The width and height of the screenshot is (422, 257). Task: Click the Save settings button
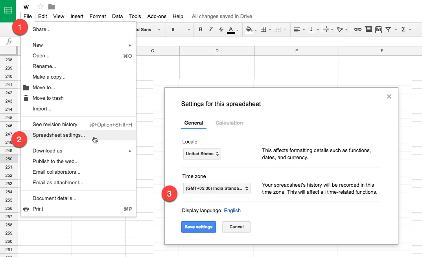[x=198, y=227]
